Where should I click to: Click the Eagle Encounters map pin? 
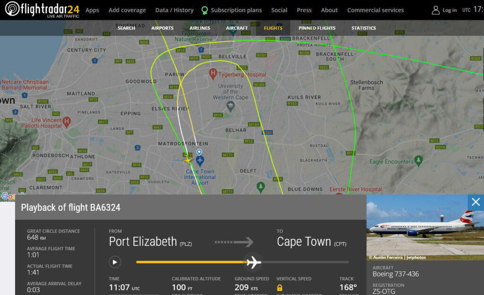click(x=418, y=161)
